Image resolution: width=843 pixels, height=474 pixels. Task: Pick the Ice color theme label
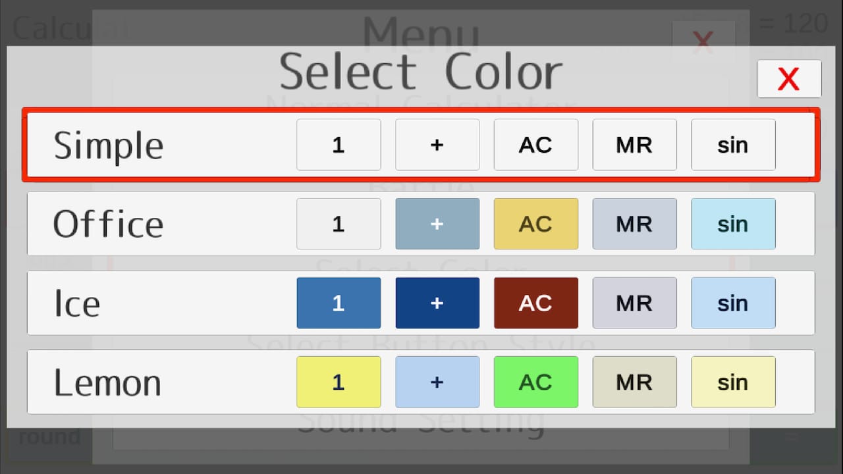pyautogui.click(x=77, y=303)
